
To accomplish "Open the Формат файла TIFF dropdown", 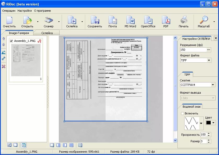I will 209,60.
